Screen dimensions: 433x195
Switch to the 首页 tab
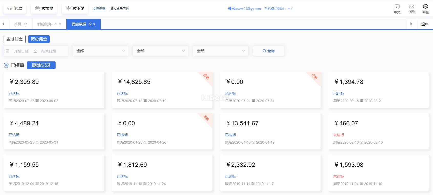click(18, 24)
